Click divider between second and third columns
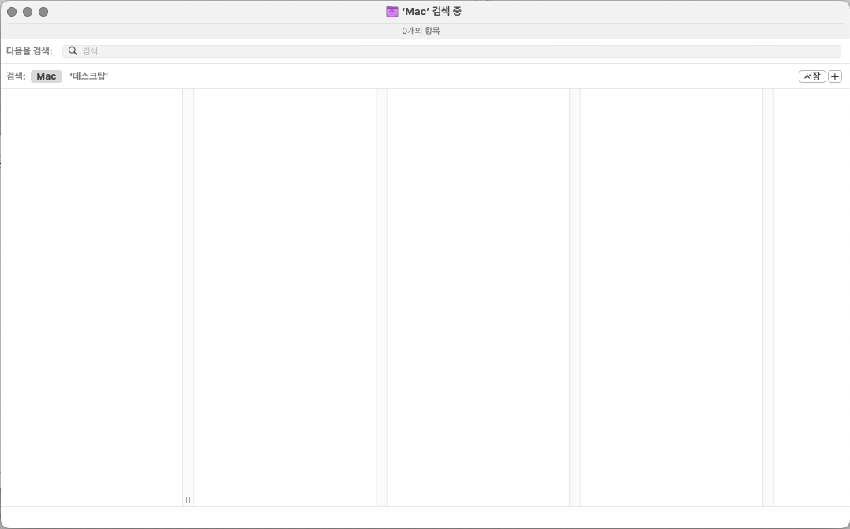This screenshot has width=850, height=529. (381, 297)
